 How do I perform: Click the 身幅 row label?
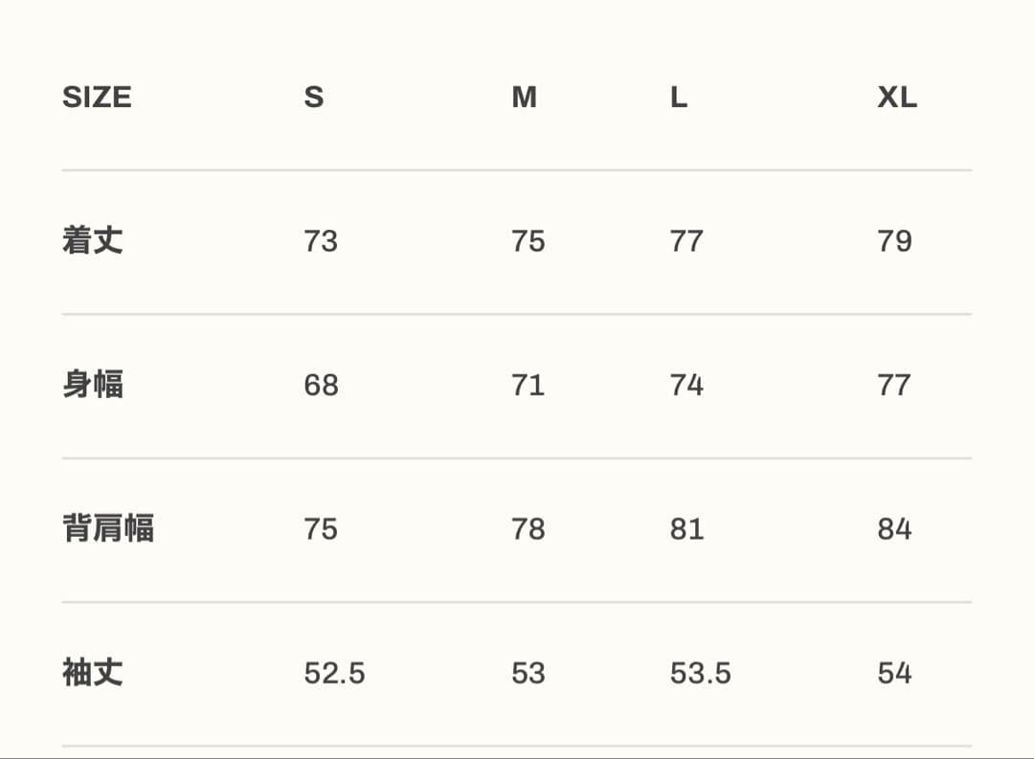(x=93, y=385)
